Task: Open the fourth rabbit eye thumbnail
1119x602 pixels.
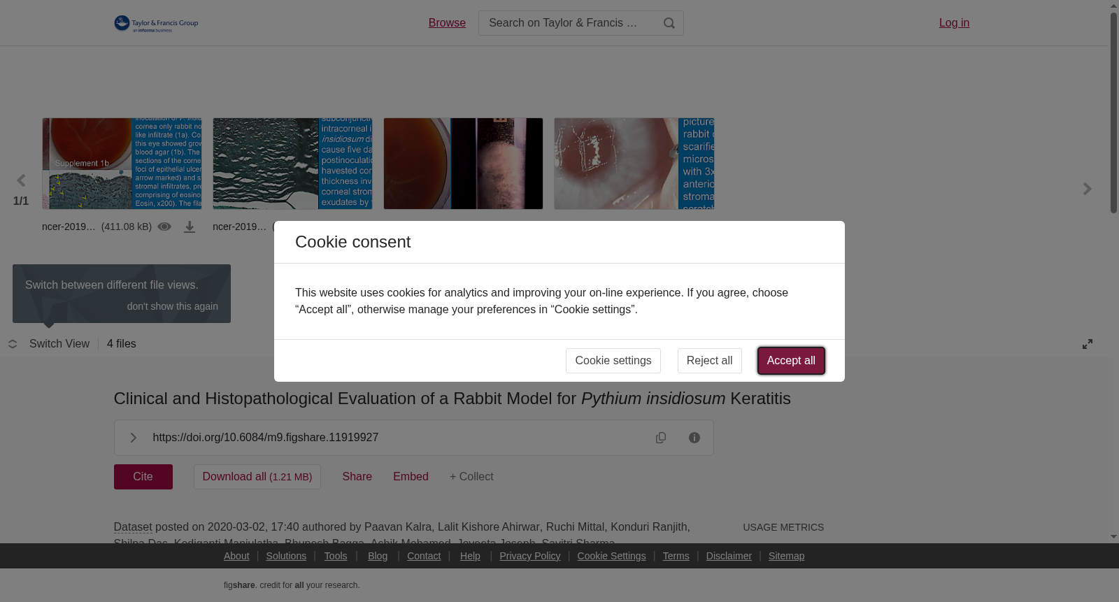Action: pos(634,164)
